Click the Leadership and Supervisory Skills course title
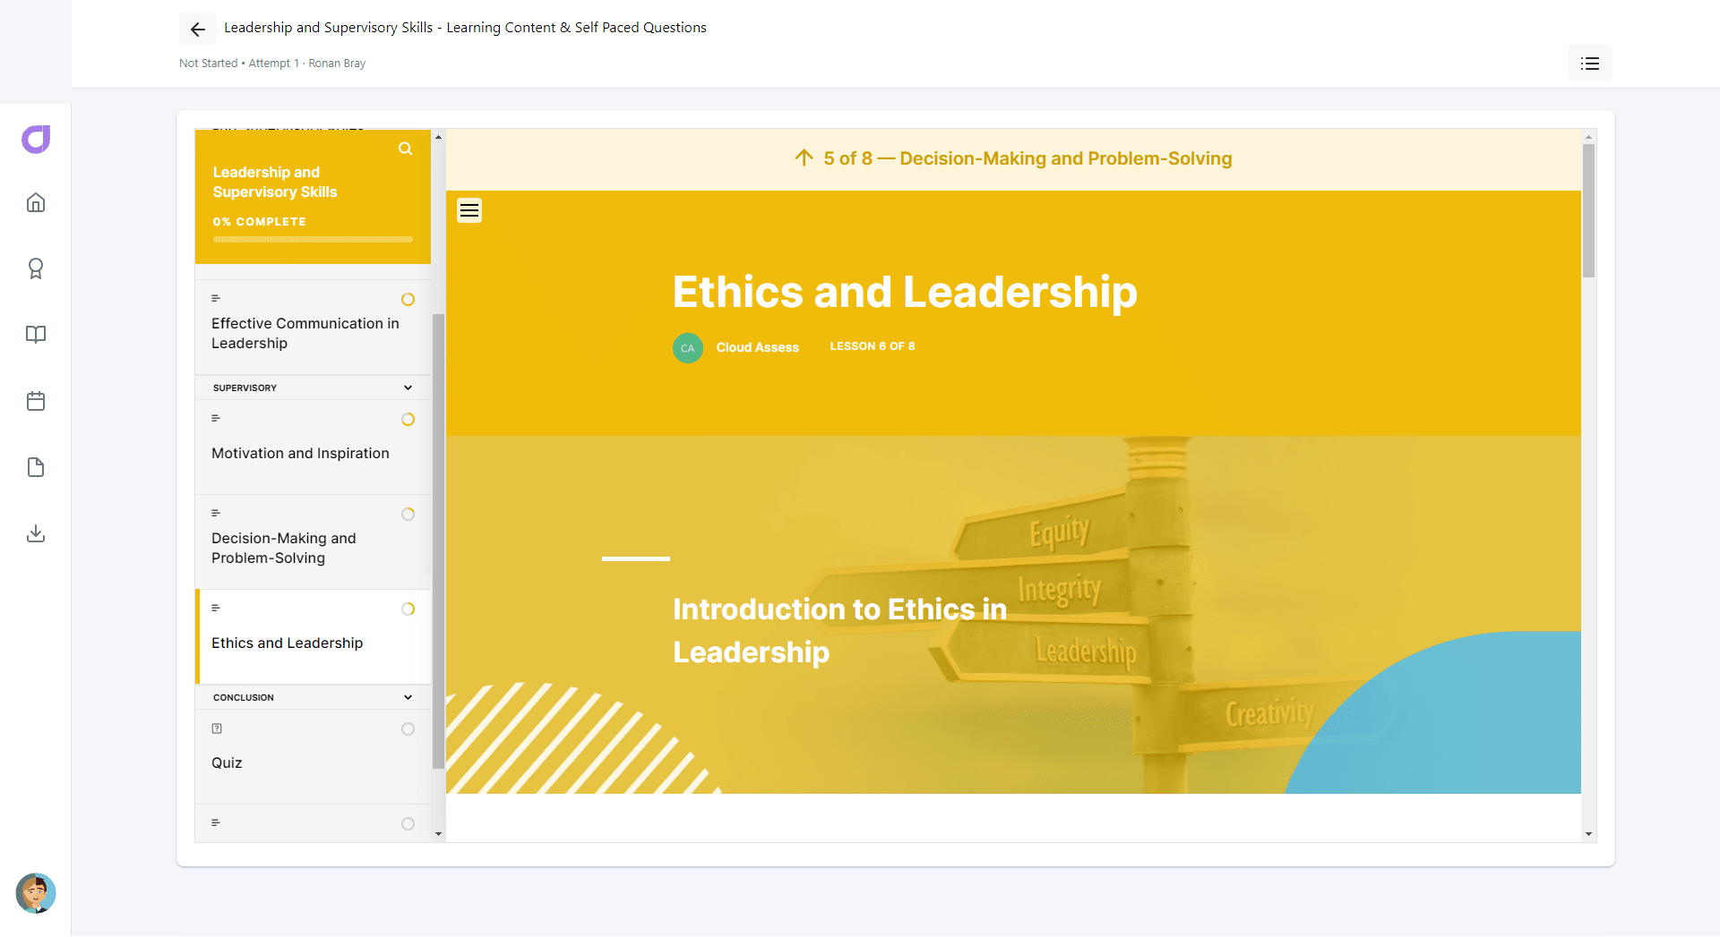The width and height of the screenshot is (1720, 937). click(x=275, y=182)
